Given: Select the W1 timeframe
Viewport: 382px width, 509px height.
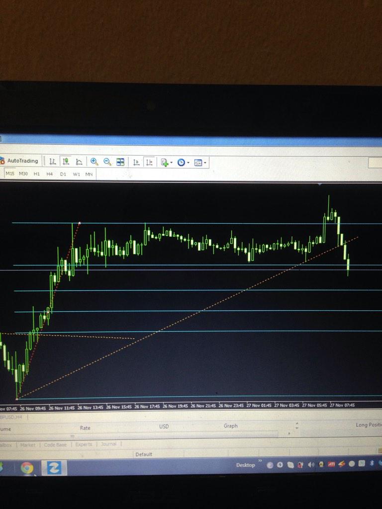Looking at the screenshot, I should pyautogui.click(x=76, y=174).
